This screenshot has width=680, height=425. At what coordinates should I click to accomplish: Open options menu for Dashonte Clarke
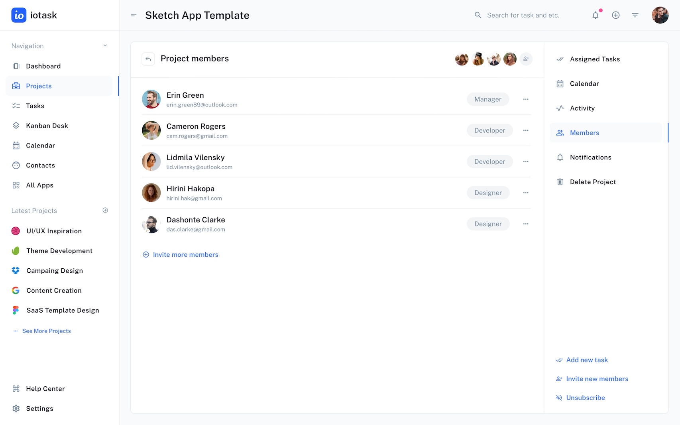click(526, 224)
